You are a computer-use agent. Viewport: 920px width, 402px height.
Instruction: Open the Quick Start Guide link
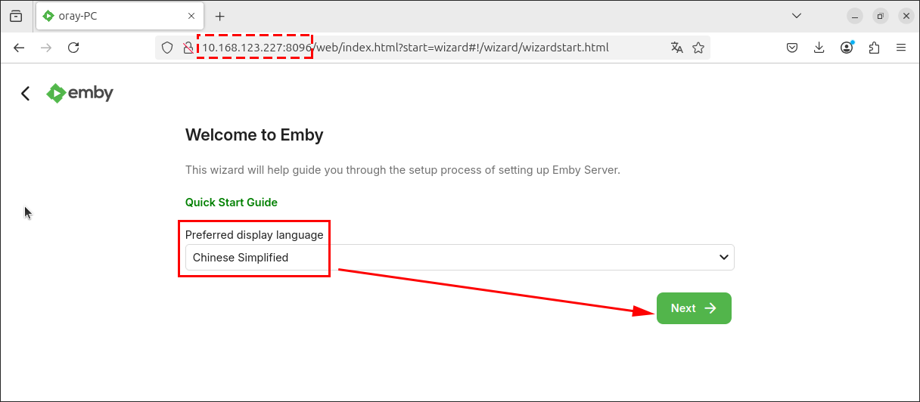[232, 203]
